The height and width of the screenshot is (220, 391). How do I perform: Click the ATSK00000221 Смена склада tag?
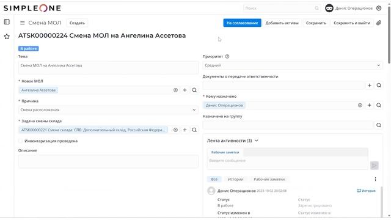93,130
